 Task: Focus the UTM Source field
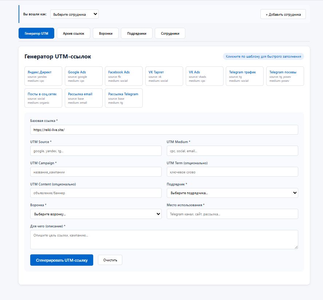click(96, 151)
